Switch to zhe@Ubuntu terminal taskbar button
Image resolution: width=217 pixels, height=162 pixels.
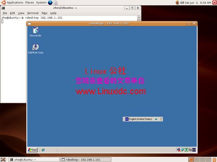point(34,159)
